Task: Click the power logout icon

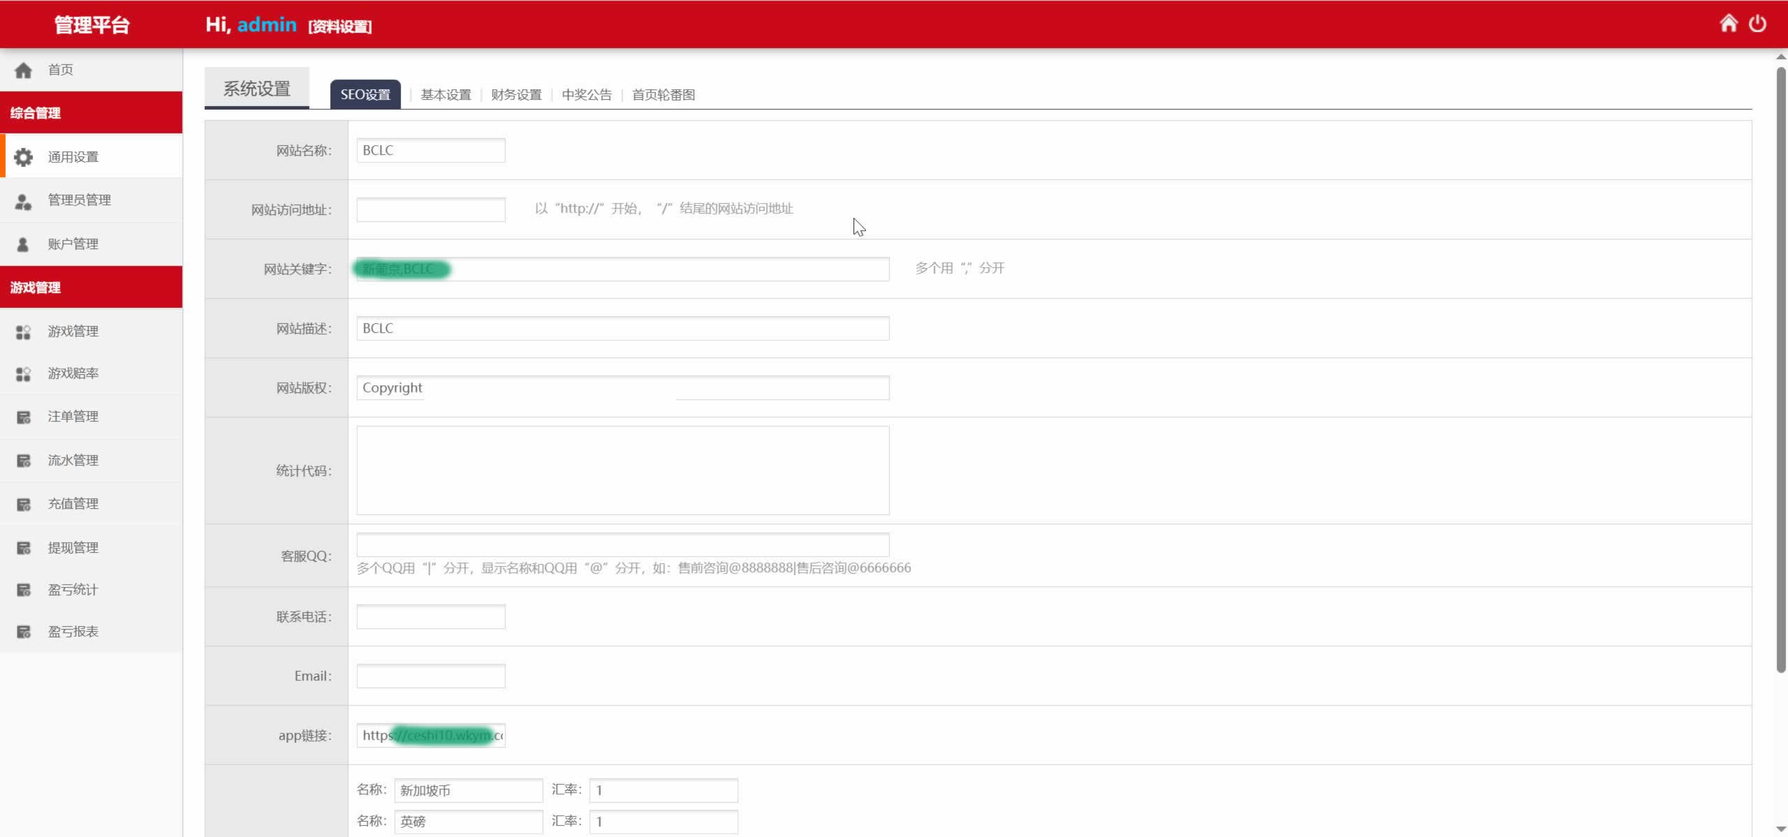Action: coord(1757,24)
